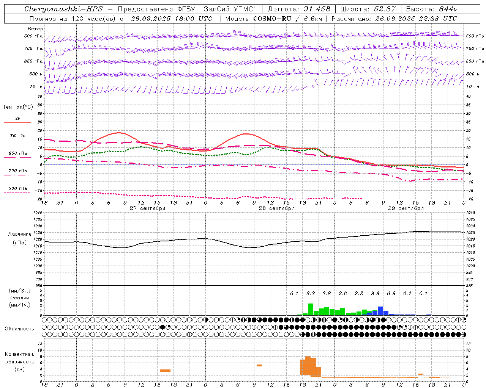This screenshot has width=486, height=388.
Task: Click the Давление pressure panel label
Action: click(20, 234)
